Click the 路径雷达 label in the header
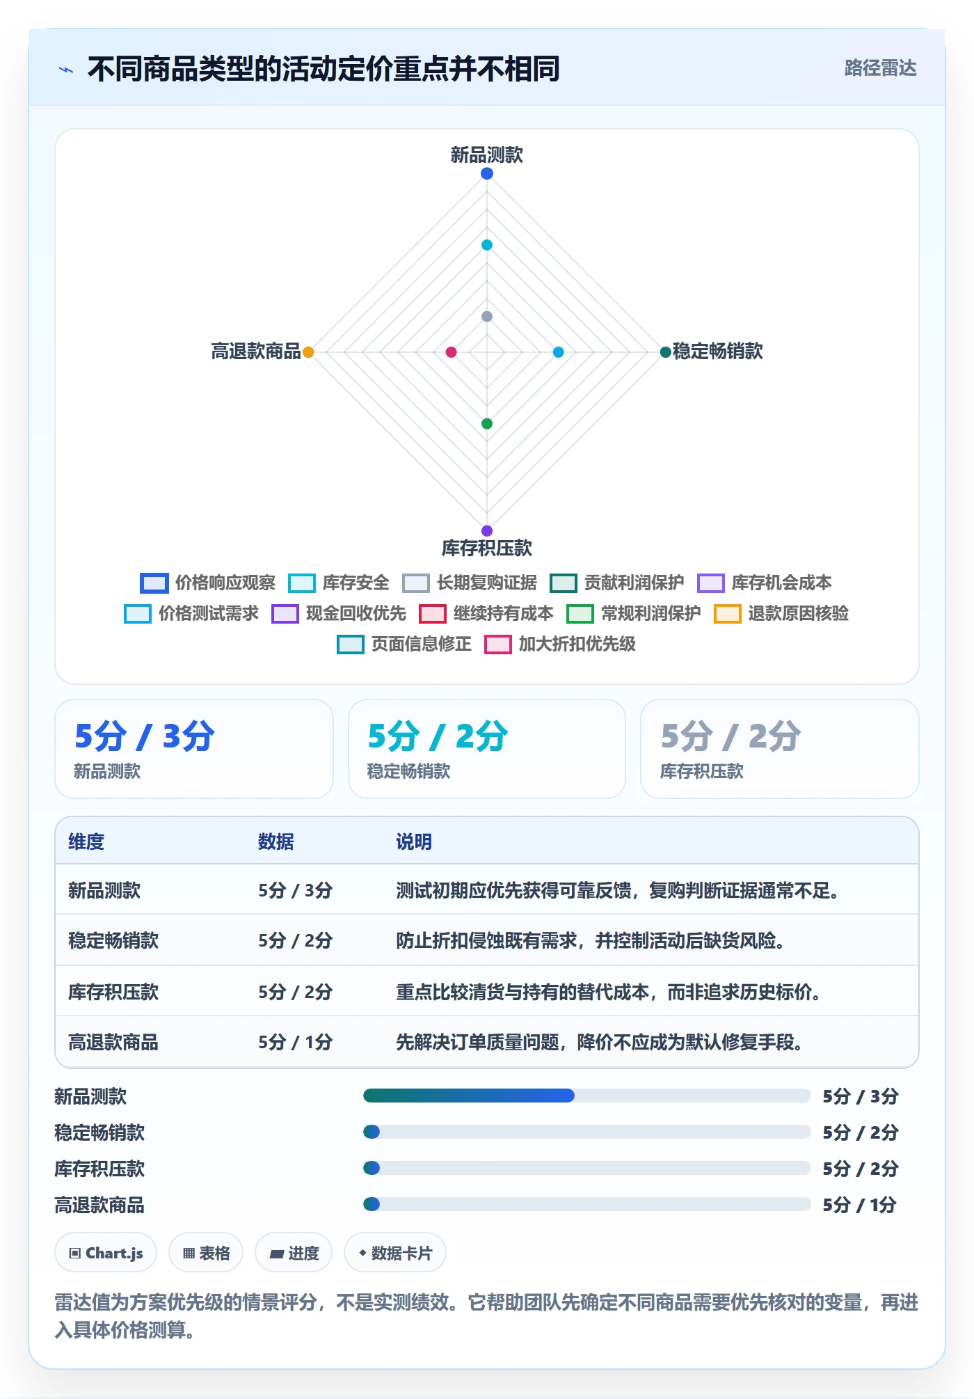 click(x=880, y=68)
